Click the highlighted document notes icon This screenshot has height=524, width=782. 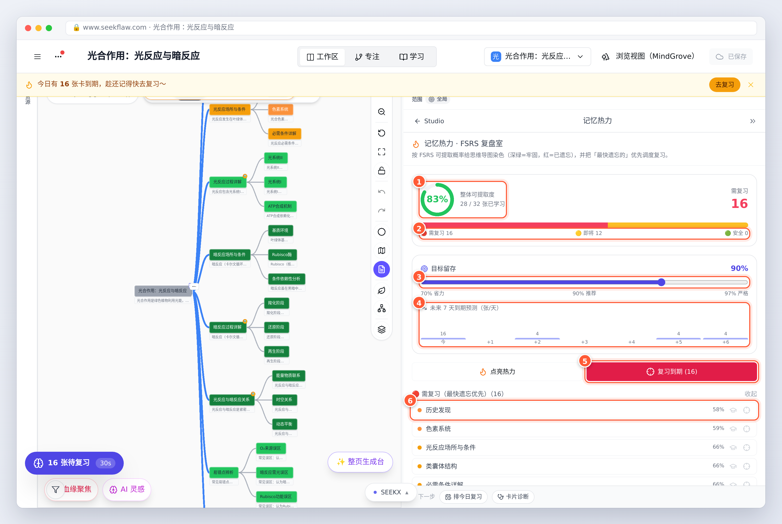[x=381, y=269]
